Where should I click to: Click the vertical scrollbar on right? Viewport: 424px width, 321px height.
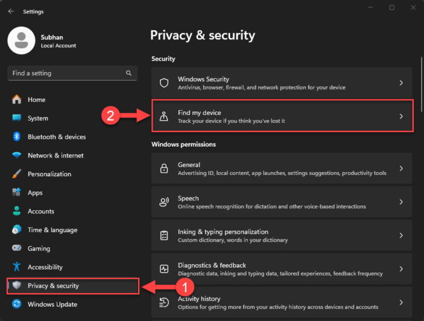pyautogui.click(x=422, y=84)
